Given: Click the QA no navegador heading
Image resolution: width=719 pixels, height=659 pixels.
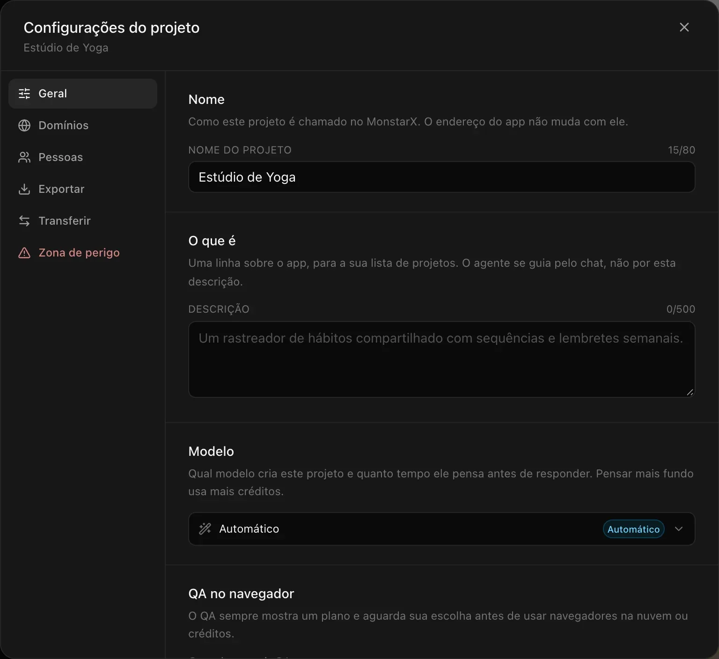Looking at the screenshot, I should click(x=241, y=594).
